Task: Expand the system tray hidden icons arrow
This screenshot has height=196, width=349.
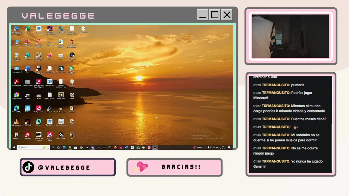Action: coord(206,147)
